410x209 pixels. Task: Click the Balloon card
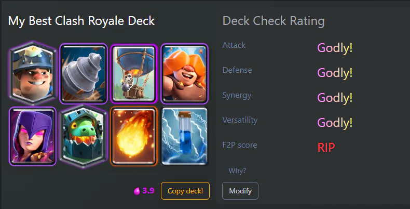133,74
